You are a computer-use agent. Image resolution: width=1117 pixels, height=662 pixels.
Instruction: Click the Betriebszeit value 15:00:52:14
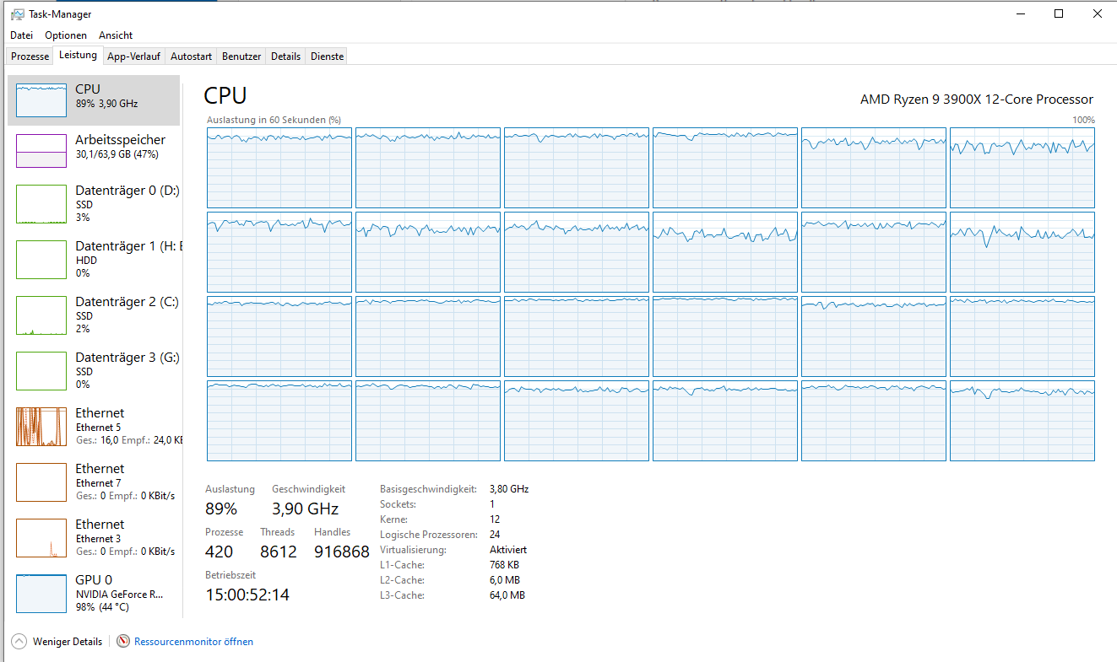[247, 595]
